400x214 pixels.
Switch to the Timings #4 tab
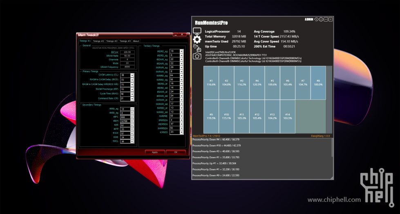125,41
